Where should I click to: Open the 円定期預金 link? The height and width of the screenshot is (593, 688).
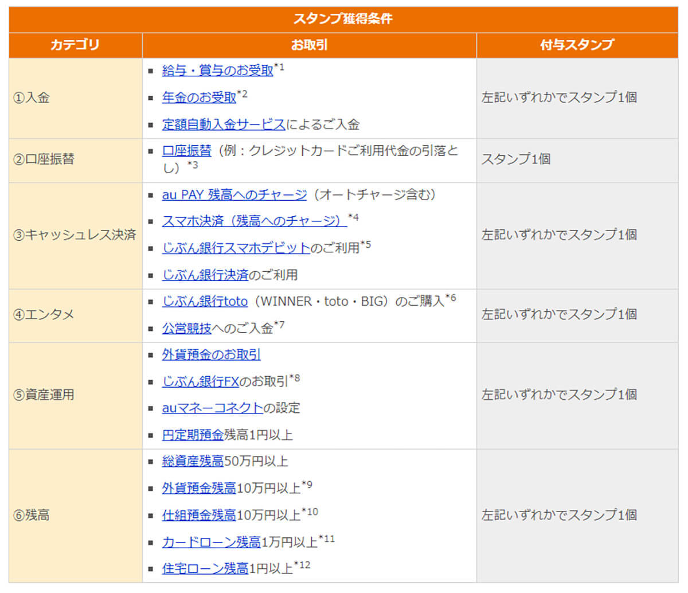(x=193, y=435)
